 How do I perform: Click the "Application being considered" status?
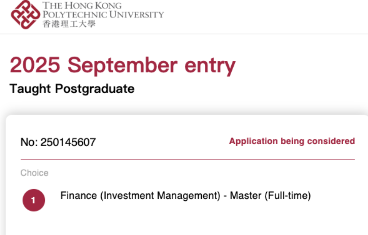tap(292, 141)
